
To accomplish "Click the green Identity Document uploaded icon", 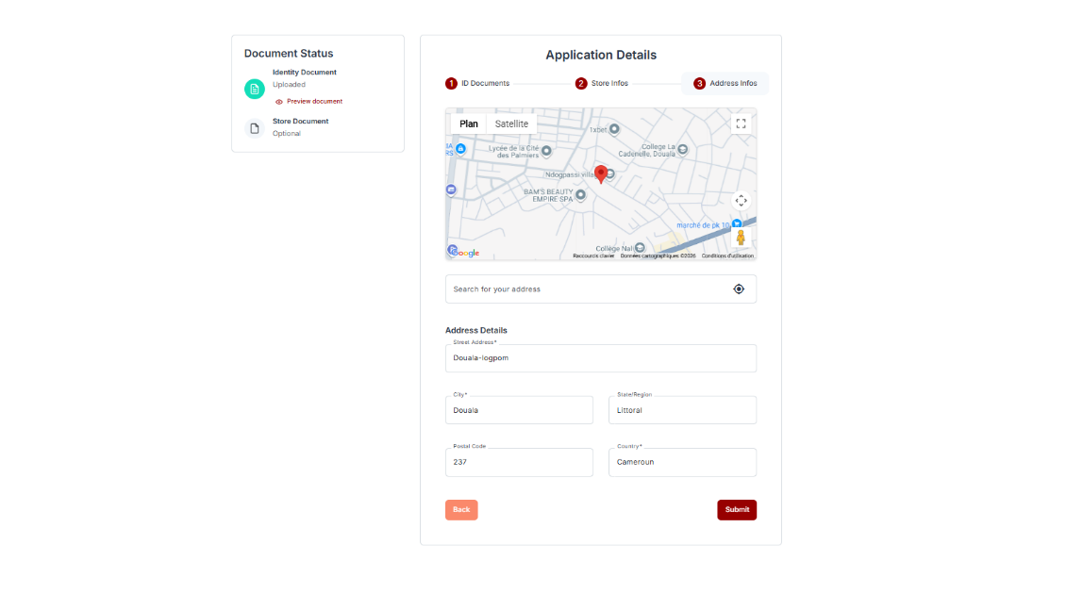I will pos(255,90).
